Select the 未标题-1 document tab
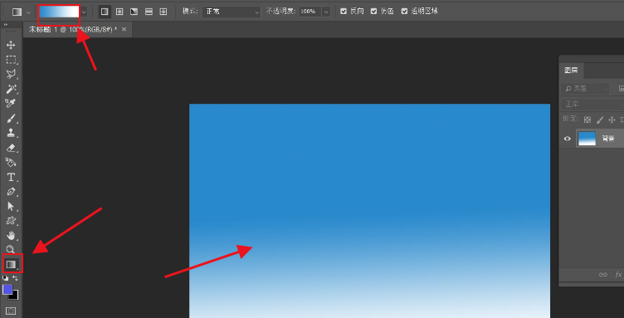Viewport: 624px width, 318px height. tap(73, 29)
